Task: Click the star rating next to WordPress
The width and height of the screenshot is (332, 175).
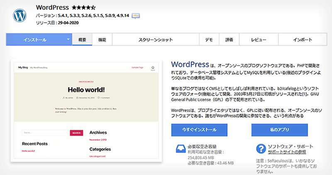Action: [x=84, y=8]
